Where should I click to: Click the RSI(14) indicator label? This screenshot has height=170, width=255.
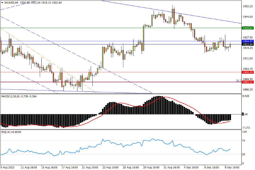tap(8, 132)
